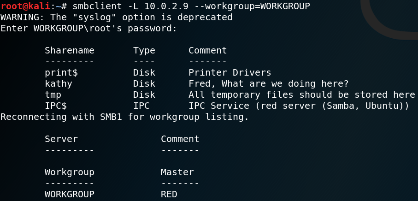Select the tmp share name
This screenshot has width=418, height=201.
coord(53,95)
